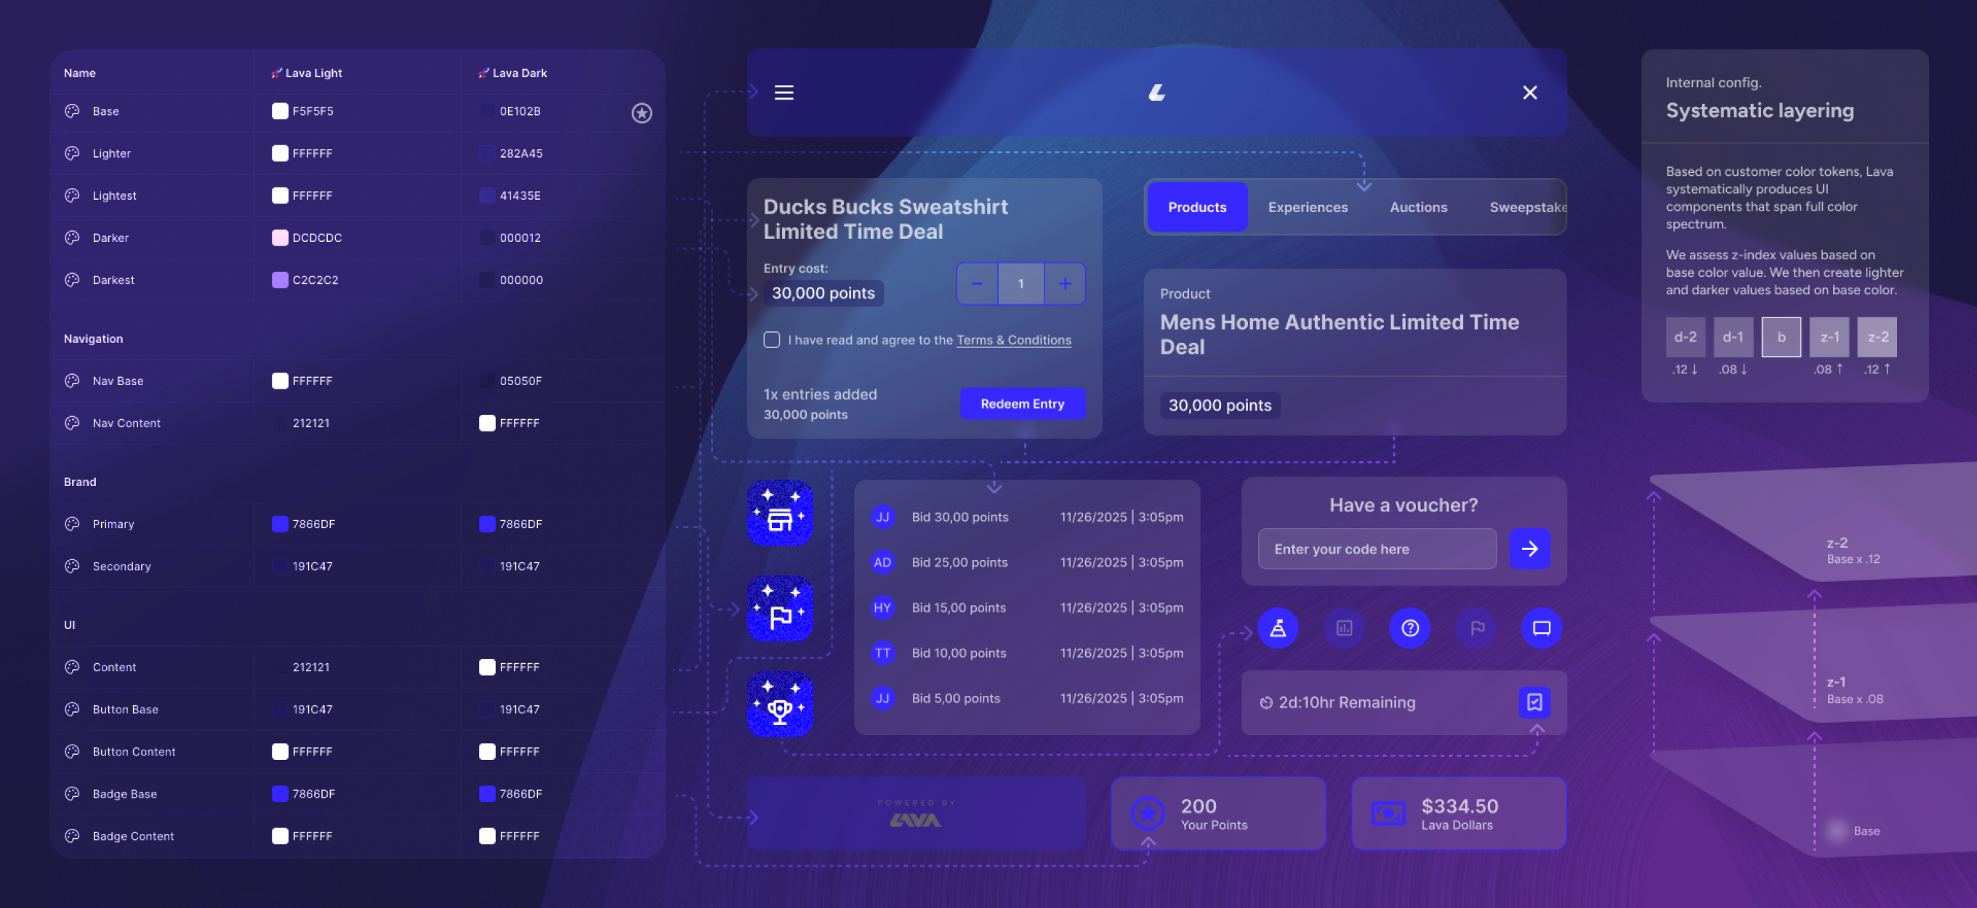Select the monitor display icon
Viewport: 1977px width, 908px height.
(1541, 628)
